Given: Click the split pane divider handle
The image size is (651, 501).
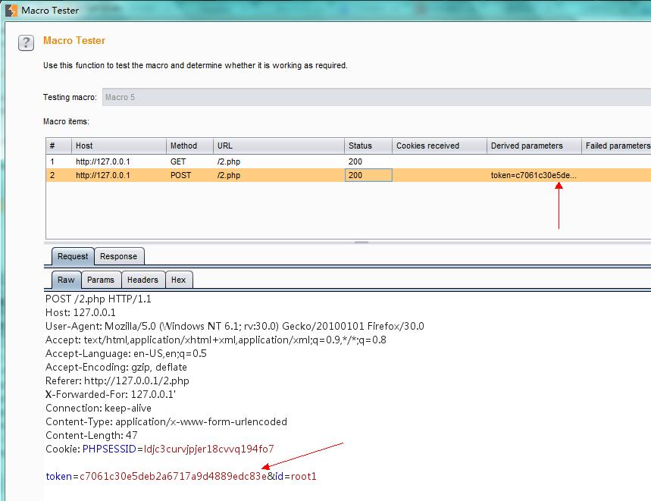Looking at the screenshot, I should pos(361,243).
